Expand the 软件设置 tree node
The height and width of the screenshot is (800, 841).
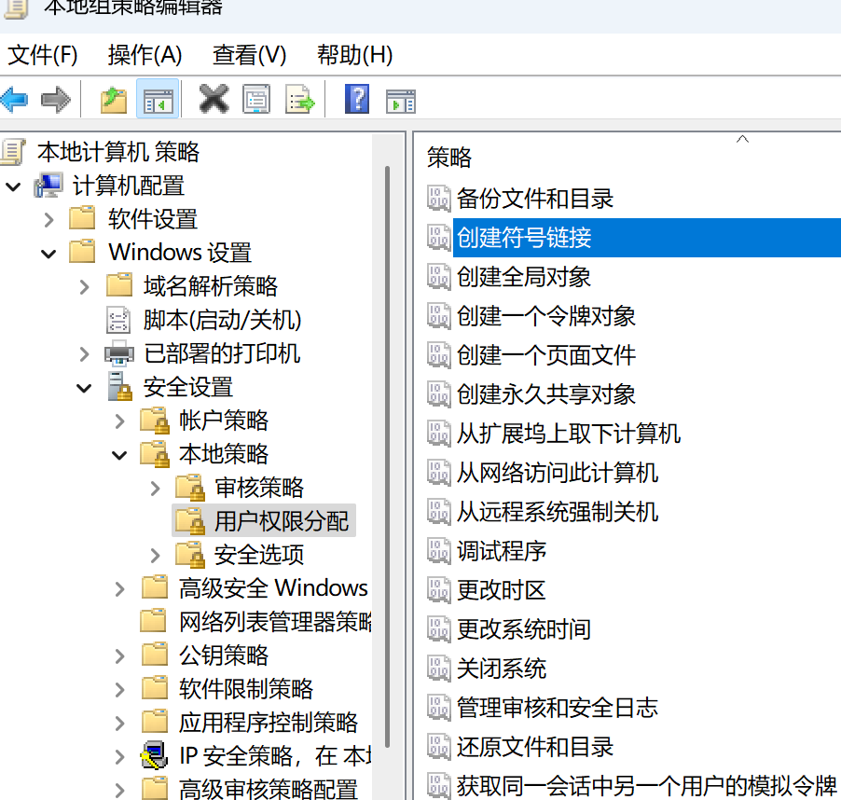[x=49, y=220]
